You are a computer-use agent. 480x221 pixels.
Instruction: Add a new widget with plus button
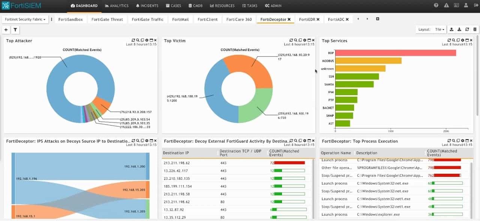coord(6,30)
